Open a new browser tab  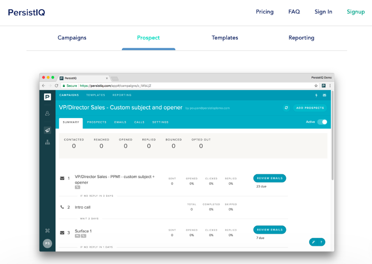point(115,79)
